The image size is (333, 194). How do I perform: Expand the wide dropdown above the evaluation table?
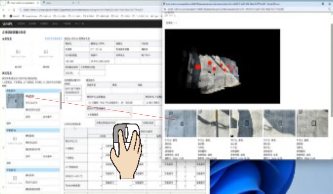(x=109, y=114)
